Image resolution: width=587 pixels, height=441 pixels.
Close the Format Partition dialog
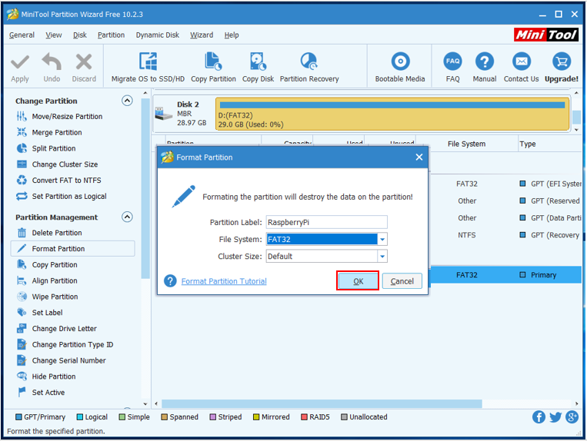(x=419, y=157)
